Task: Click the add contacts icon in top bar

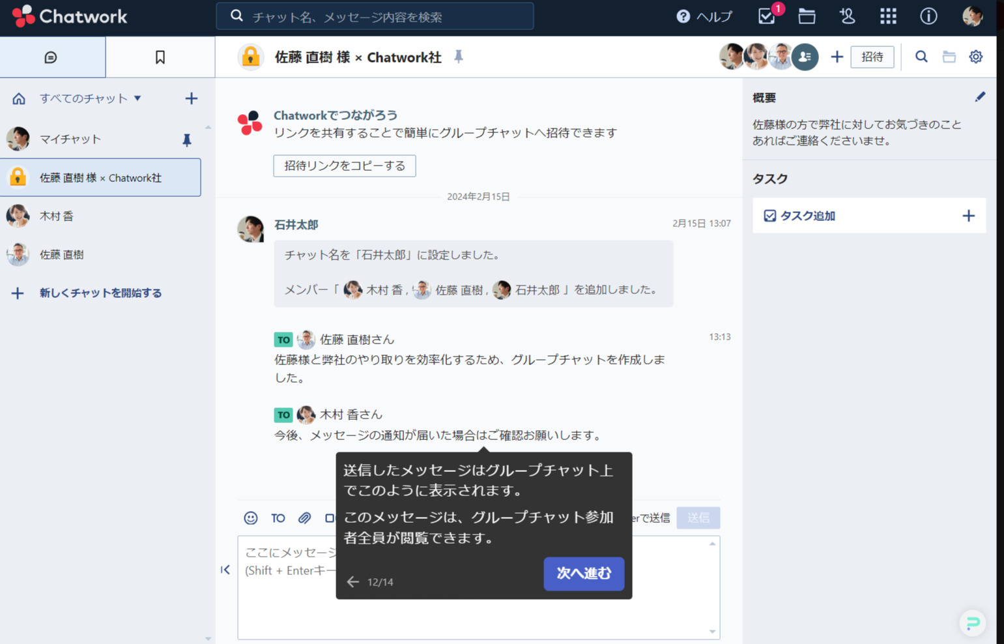Action: [846, 16]
